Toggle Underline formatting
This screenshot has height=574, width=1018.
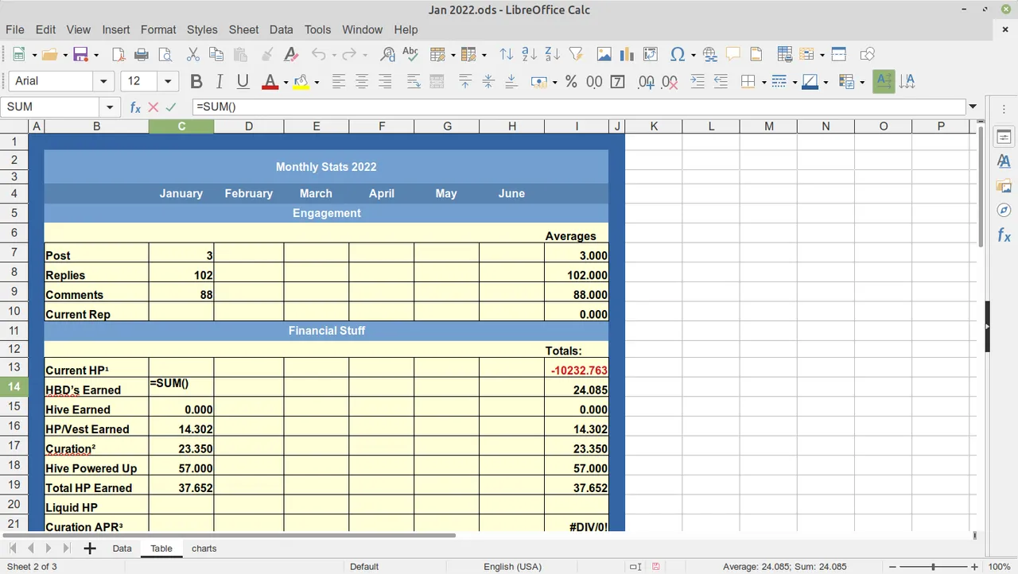(243, 81)
